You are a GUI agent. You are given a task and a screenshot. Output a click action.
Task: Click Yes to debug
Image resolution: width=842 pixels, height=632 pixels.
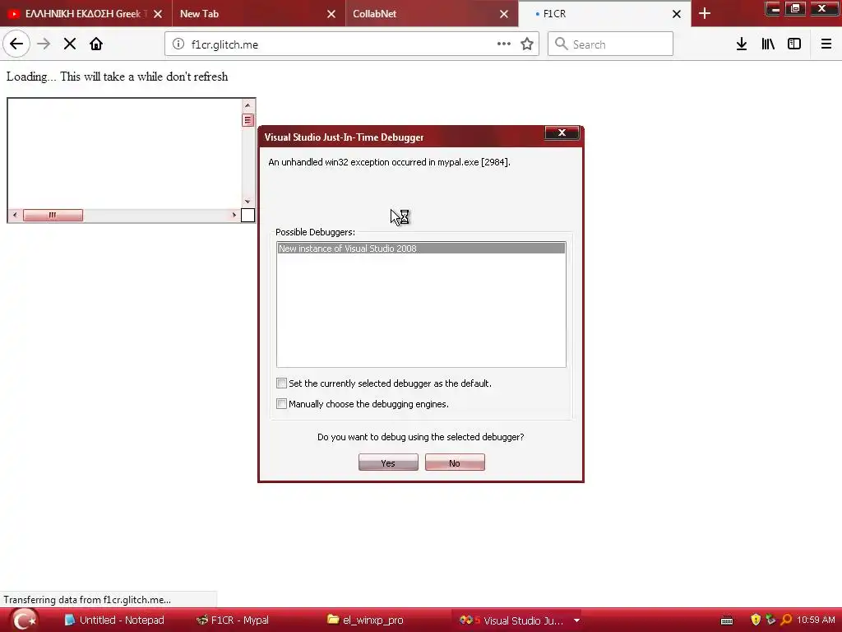tap(388, 462)
